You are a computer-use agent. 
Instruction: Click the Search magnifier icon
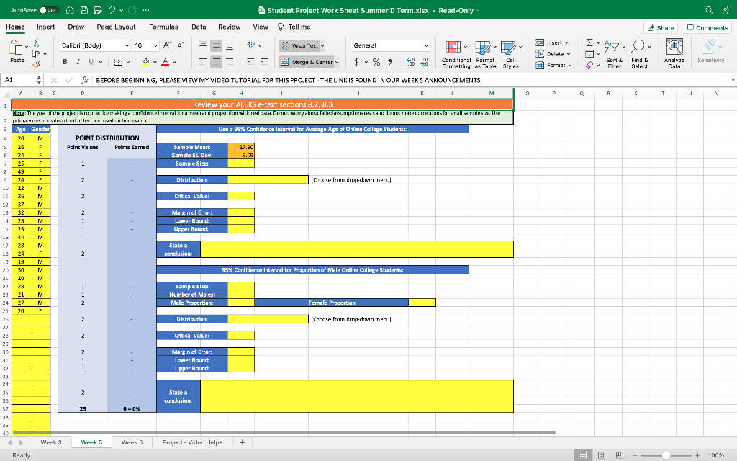[709, 10]
